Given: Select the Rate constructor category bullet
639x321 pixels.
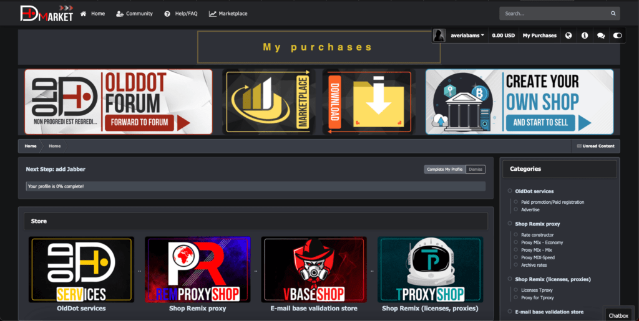Looking at the screenshot, I should [516, 235].
